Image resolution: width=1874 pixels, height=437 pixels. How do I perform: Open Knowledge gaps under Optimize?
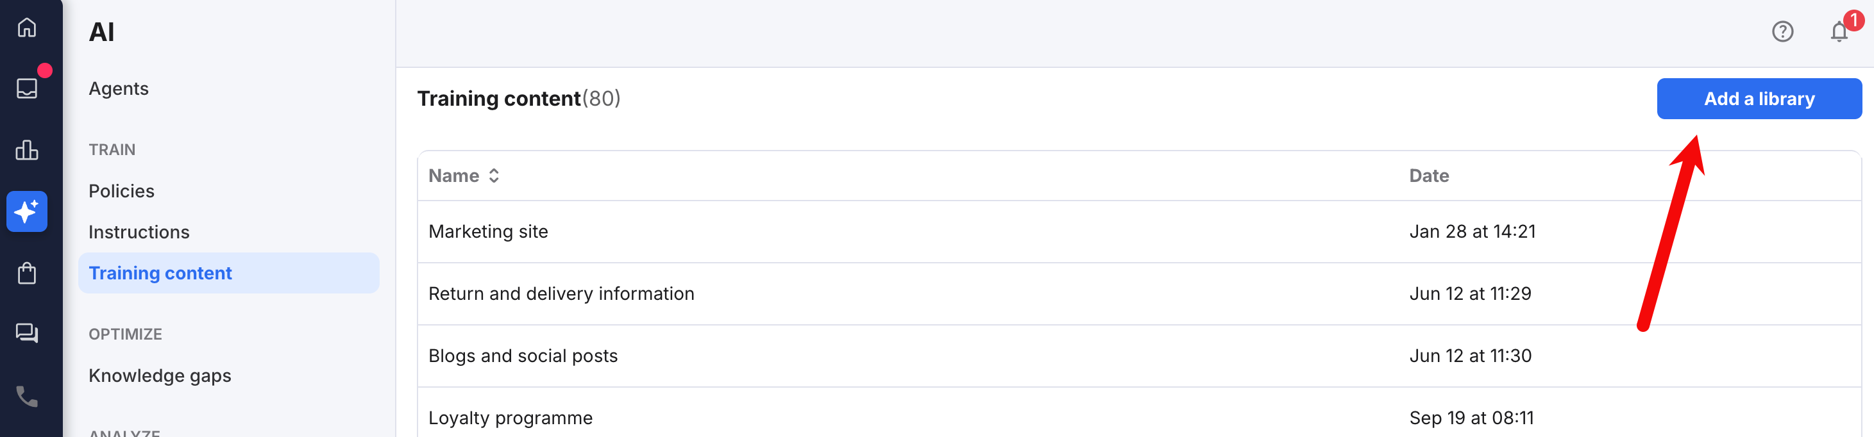click(159, 375)
